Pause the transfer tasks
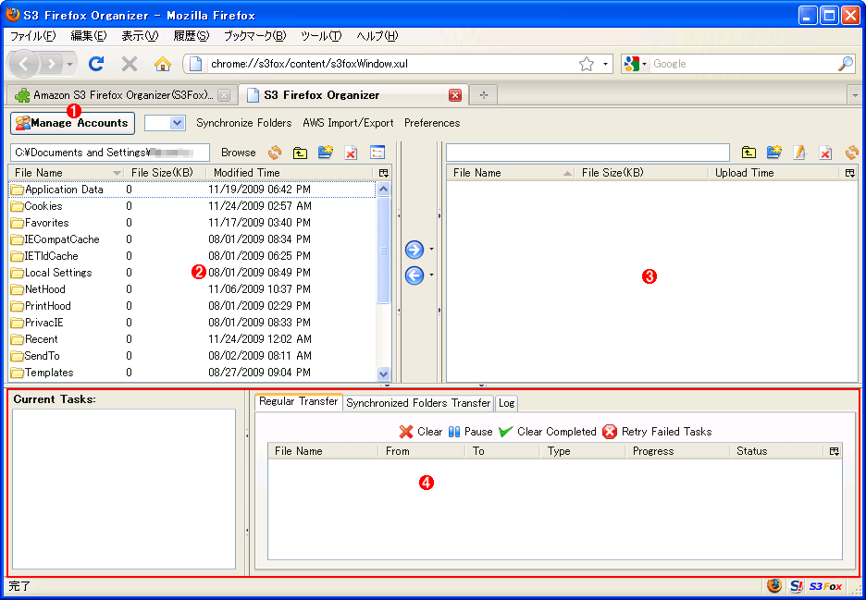The height and width of the screenshot is (600, 866). pyautogui.click(x=471, y=432)
